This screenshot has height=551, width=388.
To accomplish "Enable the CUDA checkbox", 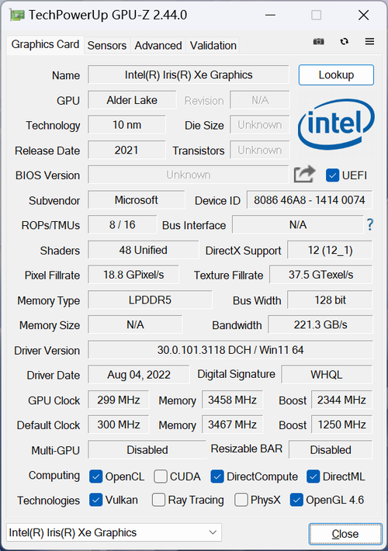I will tap(161, 476).
